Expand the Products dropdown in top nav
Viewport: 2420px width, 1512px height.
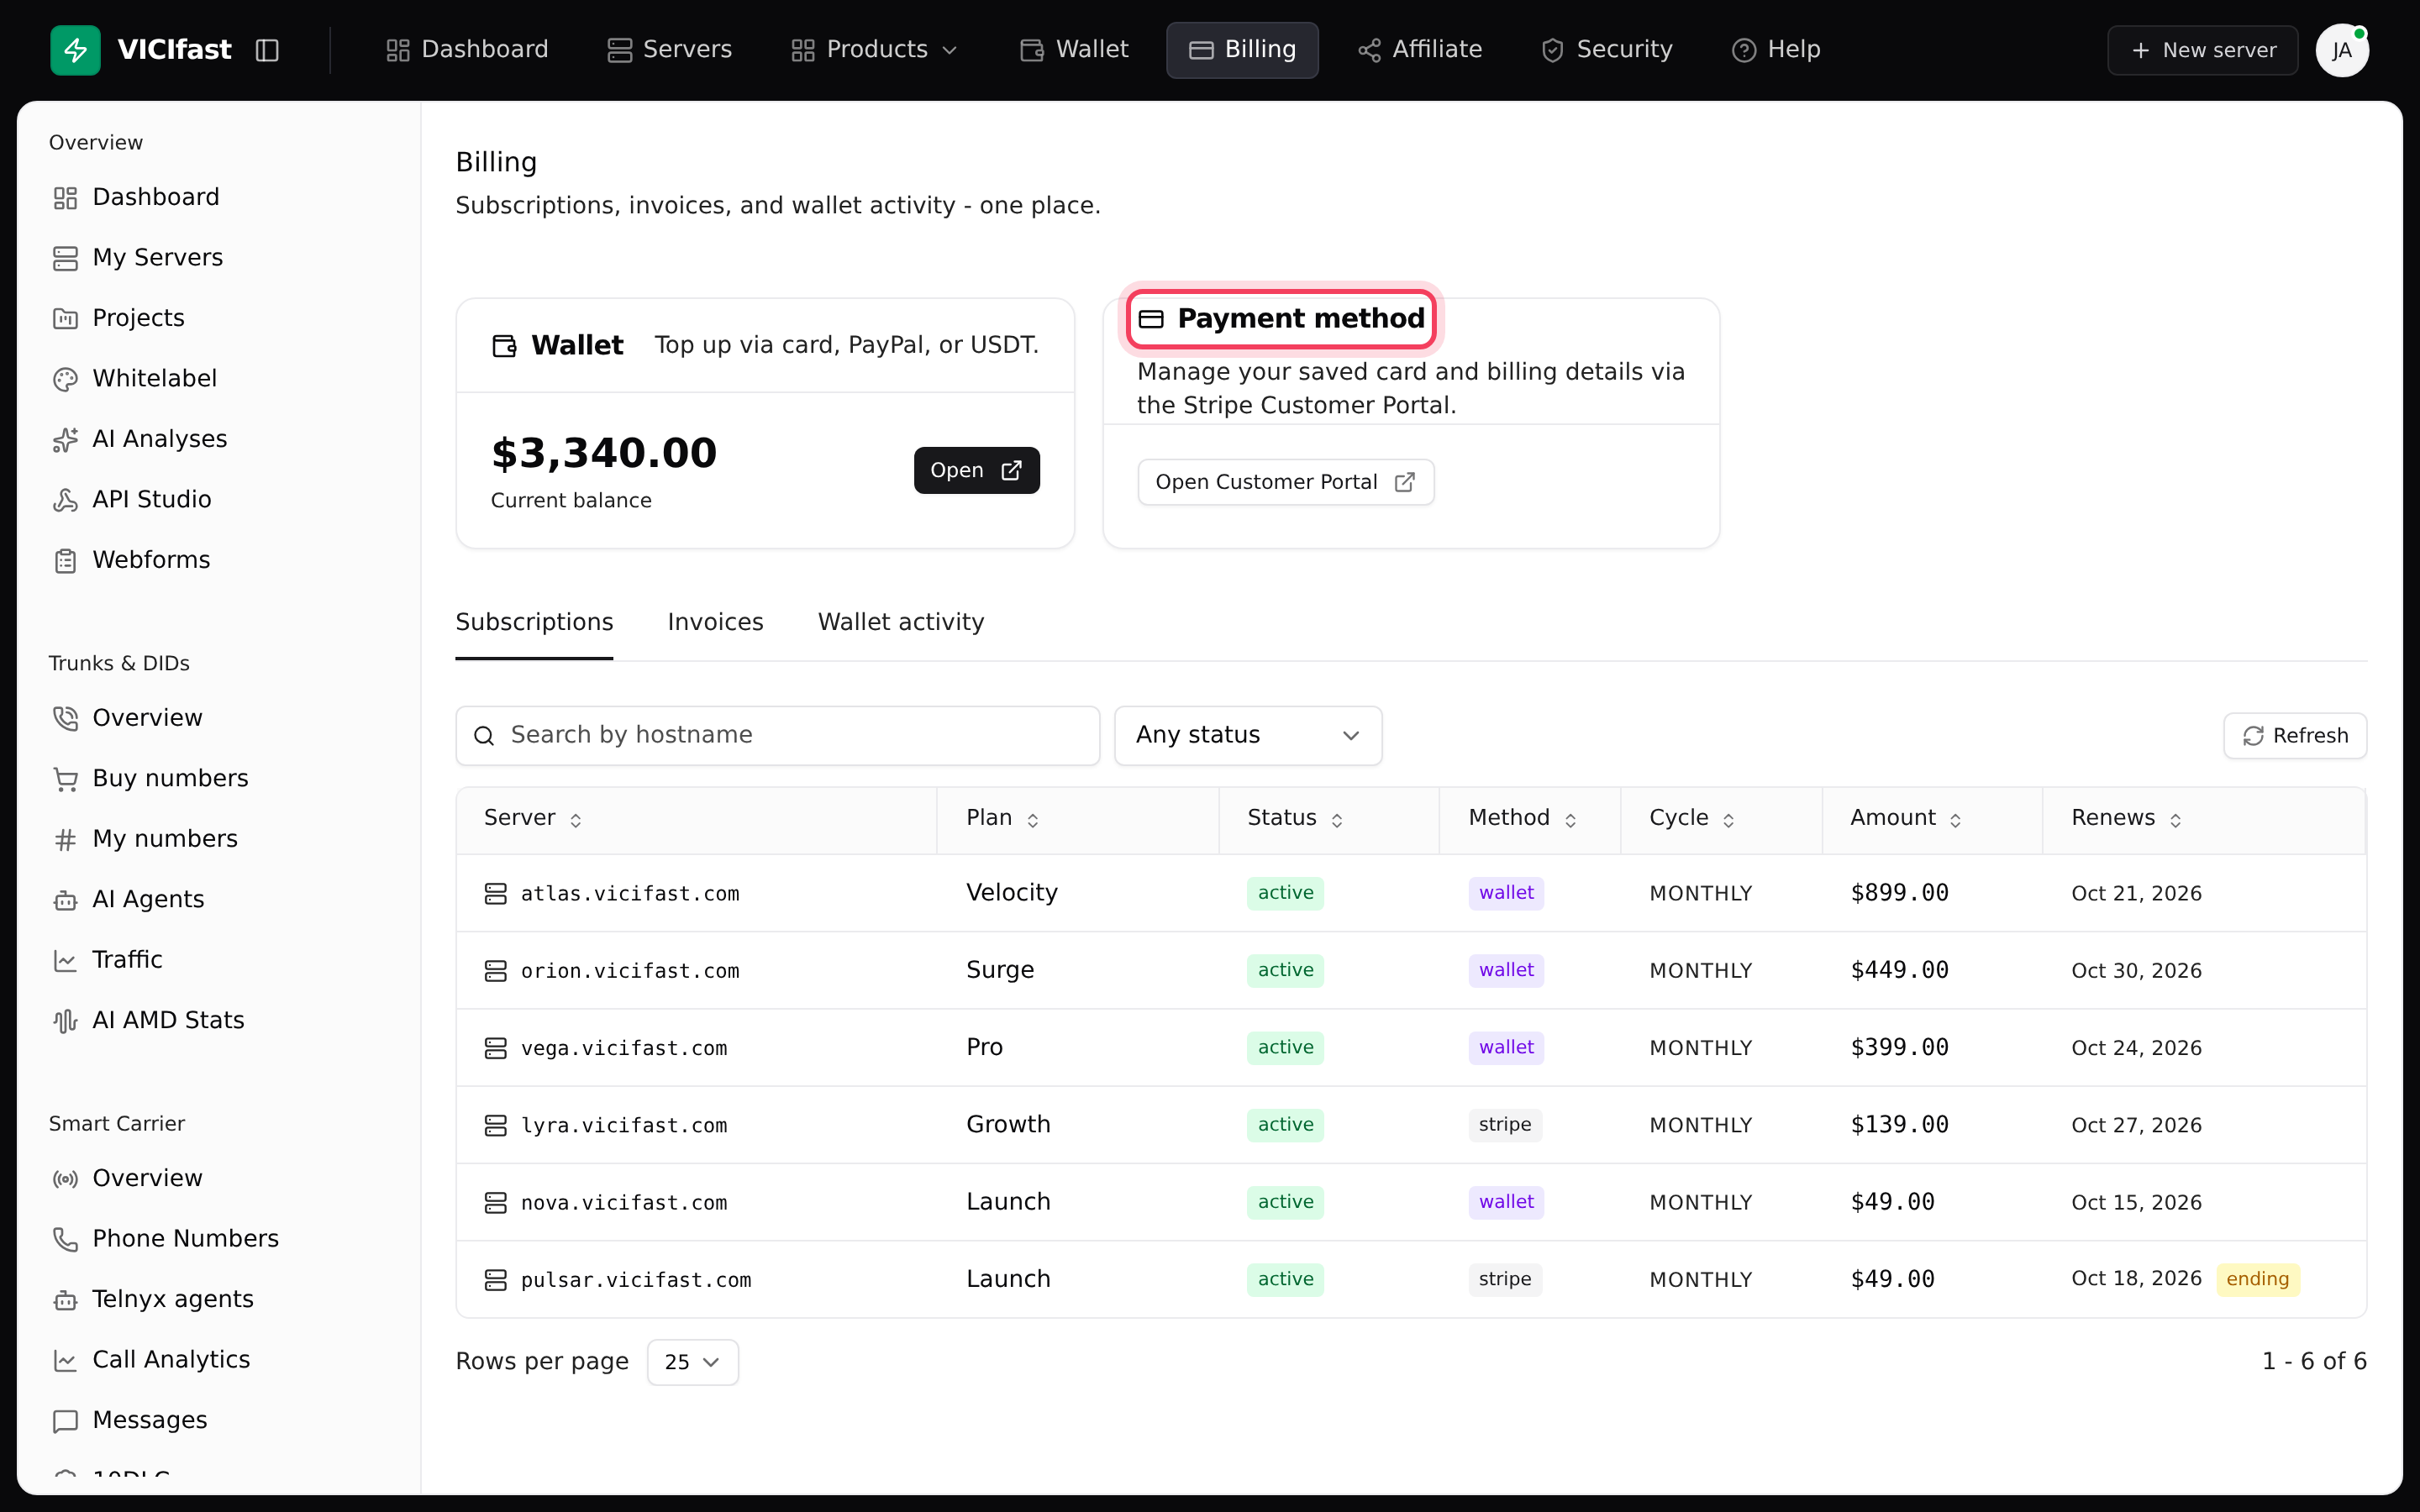(x=874, y=50)
